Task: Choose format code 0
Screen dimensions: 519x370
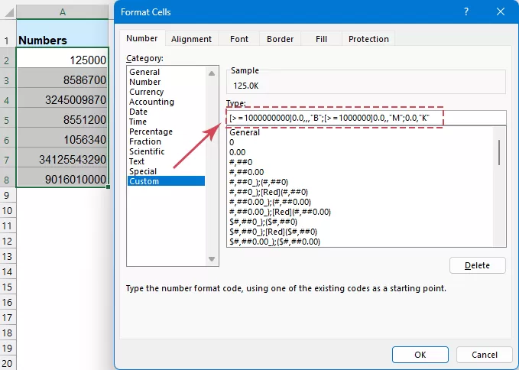Action: click(360, 142)
